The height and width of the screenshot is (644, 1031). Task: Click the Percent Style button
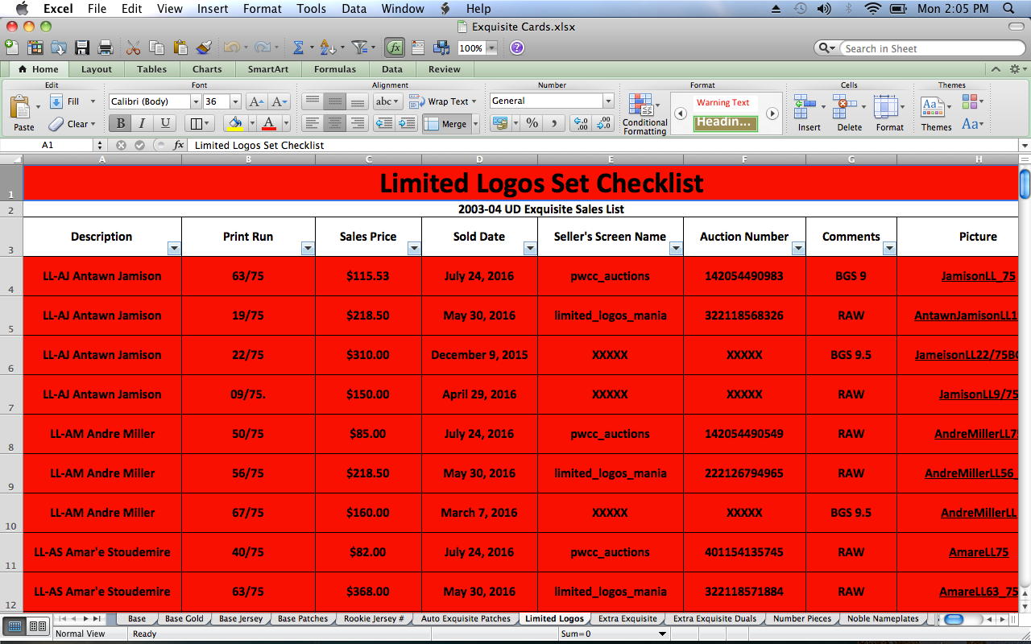pyautogui.click(x=532, y=123)
